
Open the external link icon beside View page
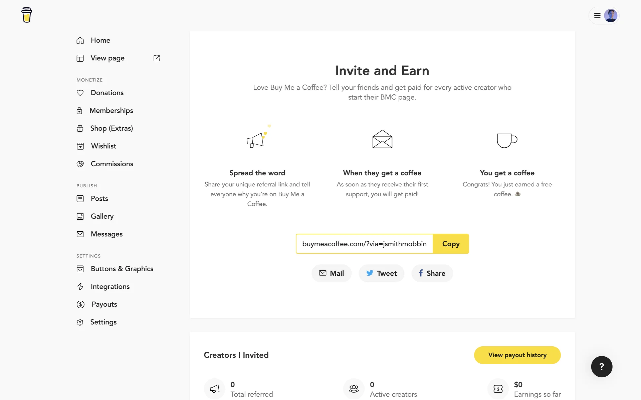[x=157, y=58]
